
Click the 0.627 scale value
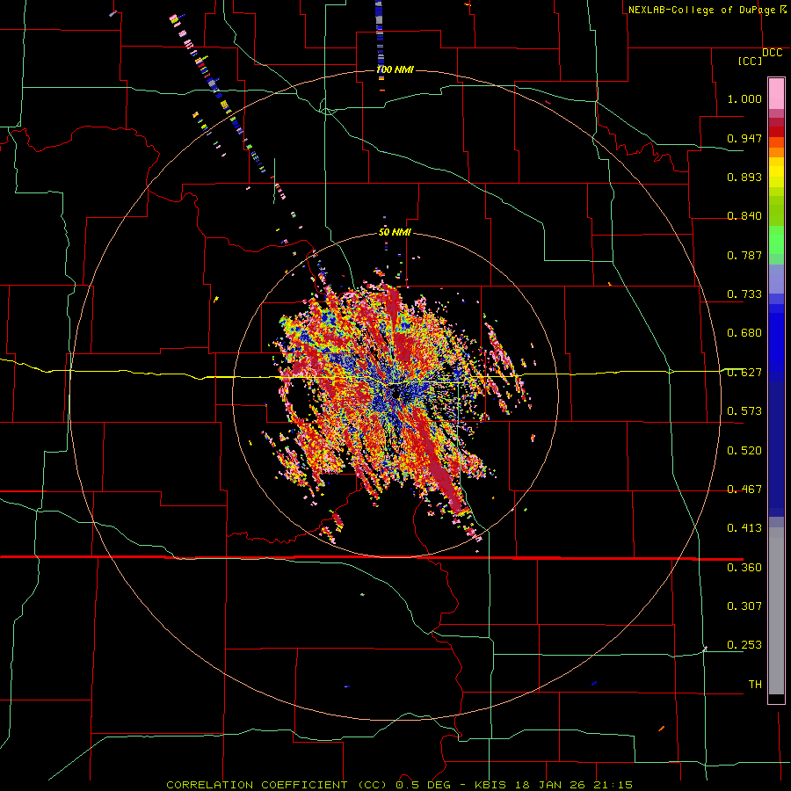(x=744, y=373)
